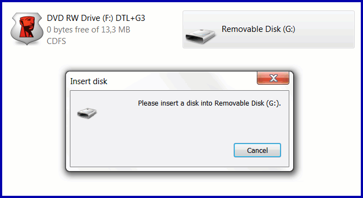Click the blank white area below the dialog

(180, 184)
